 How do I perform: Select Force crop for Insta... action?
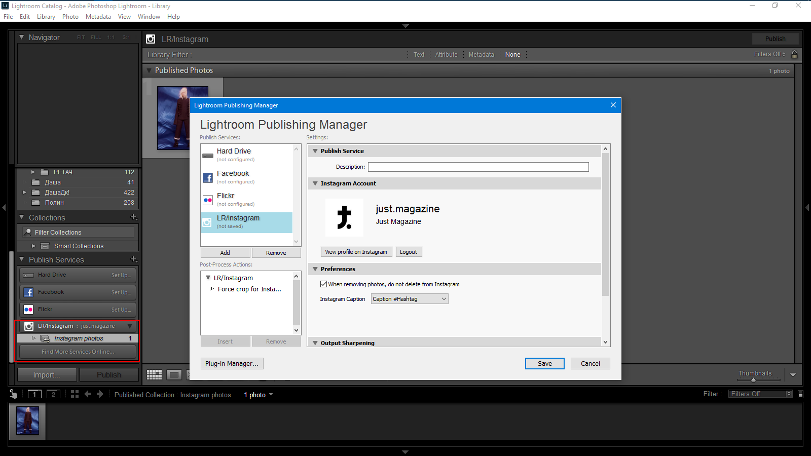click(x=249, y=289)
